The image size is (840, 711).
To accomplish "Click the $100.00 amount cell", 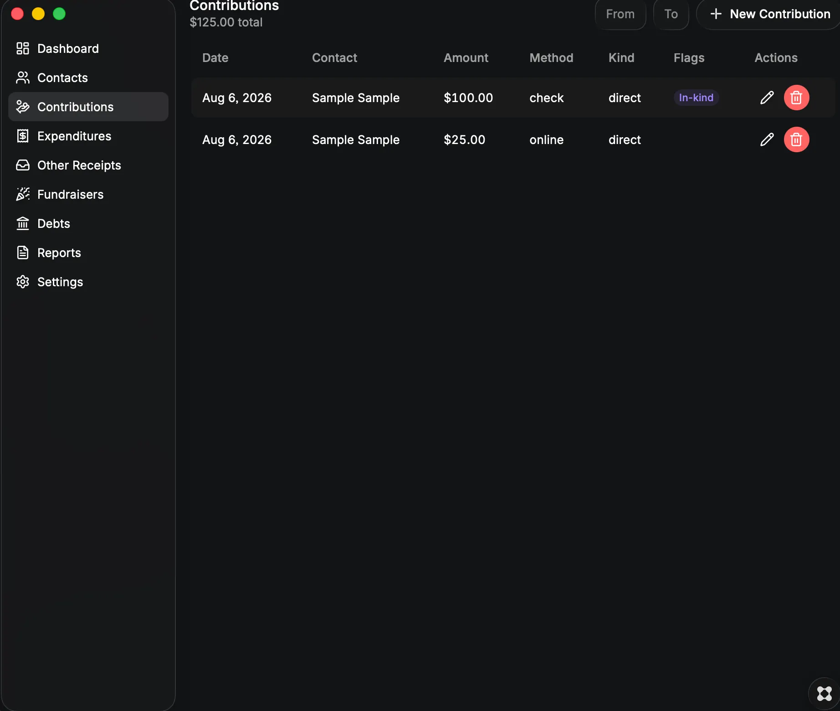I will pyautogui.click(x=468, y=98).
